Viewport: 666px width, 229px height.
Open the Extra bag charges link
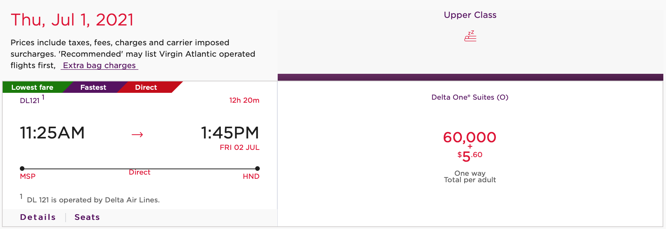tap(99, 65)
